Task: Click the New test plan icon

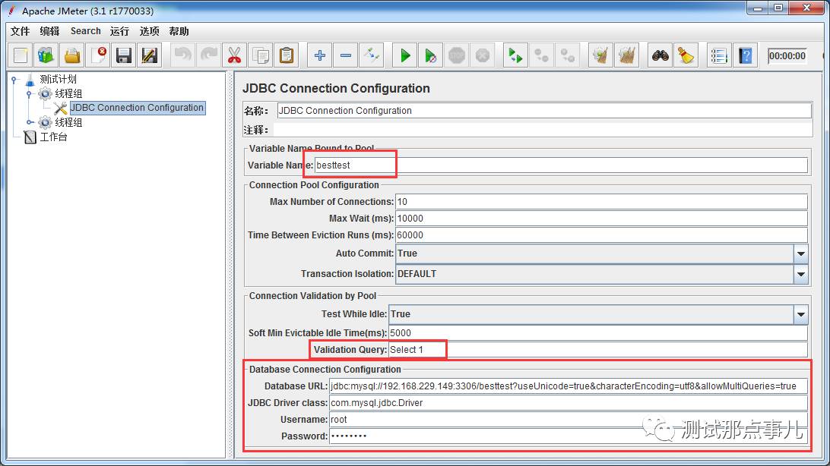Action: (x=21, y=55)
